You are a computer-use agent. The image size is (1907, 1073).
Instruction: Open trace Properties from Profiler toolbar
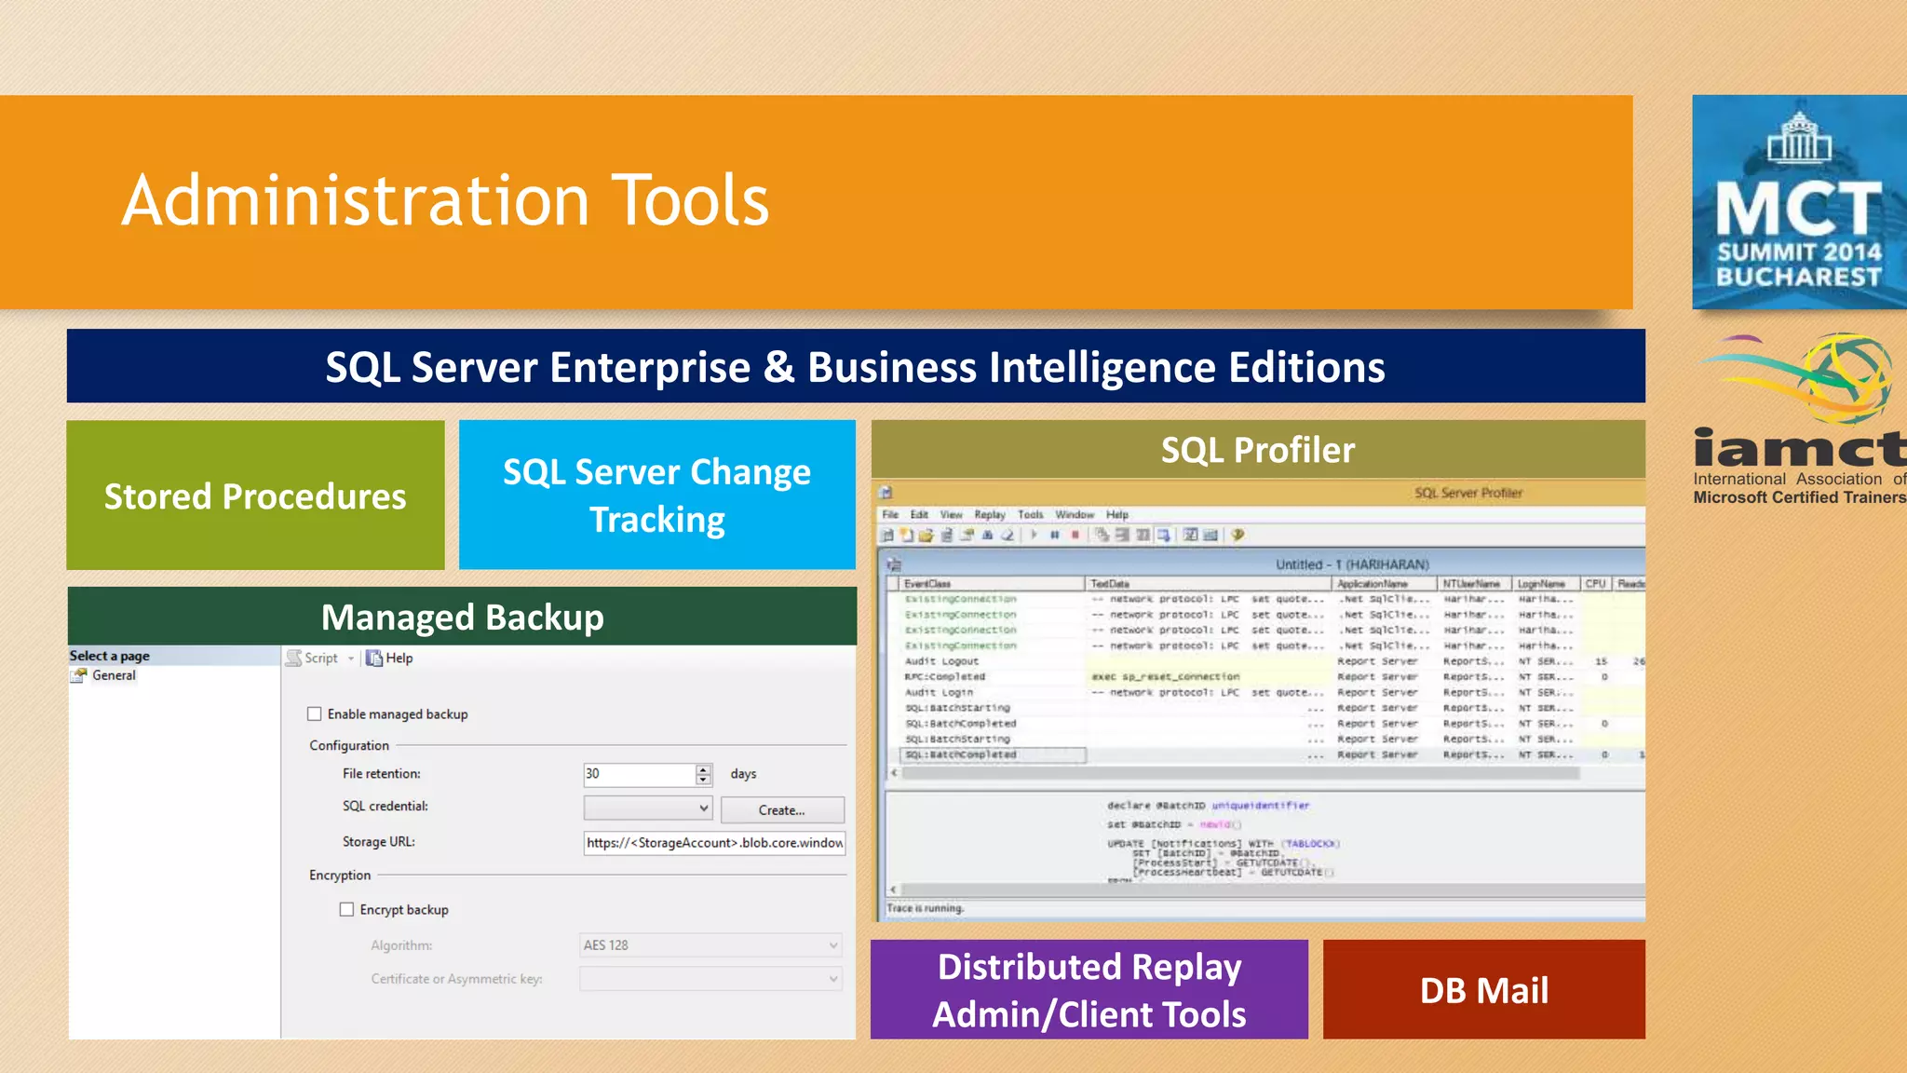tap(967, 535)
